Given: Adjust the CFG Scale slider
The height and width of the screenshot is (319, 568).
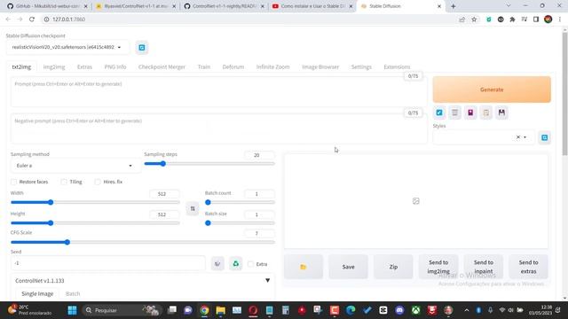Looking at the screenshot, I should 143,242.
